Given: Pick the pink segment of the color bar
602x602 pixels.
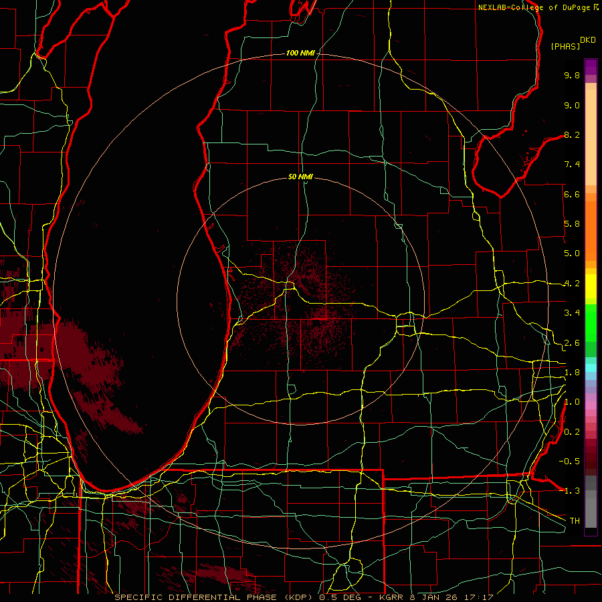Looking at the screenshot, I should coord(591,405).
